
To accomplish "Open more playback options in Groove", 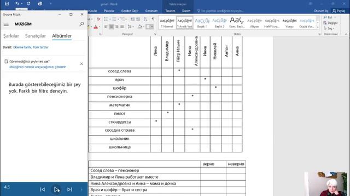I will click(x=81, y=189).
